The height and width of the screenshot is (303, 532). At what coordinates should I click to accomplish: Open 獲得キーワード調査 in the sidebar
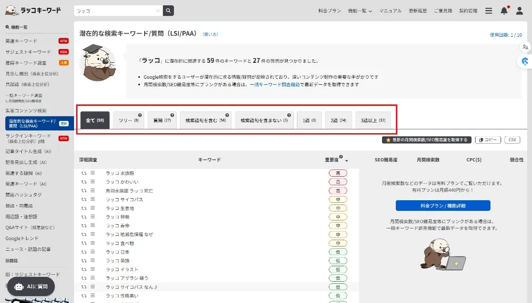click(26, 63)
